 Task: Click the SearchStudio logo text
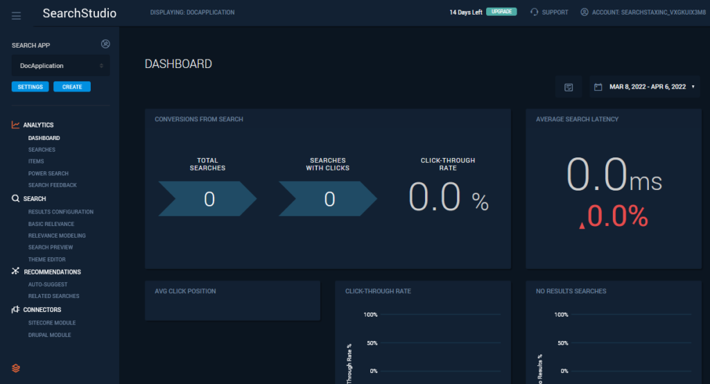click(79, 13)
